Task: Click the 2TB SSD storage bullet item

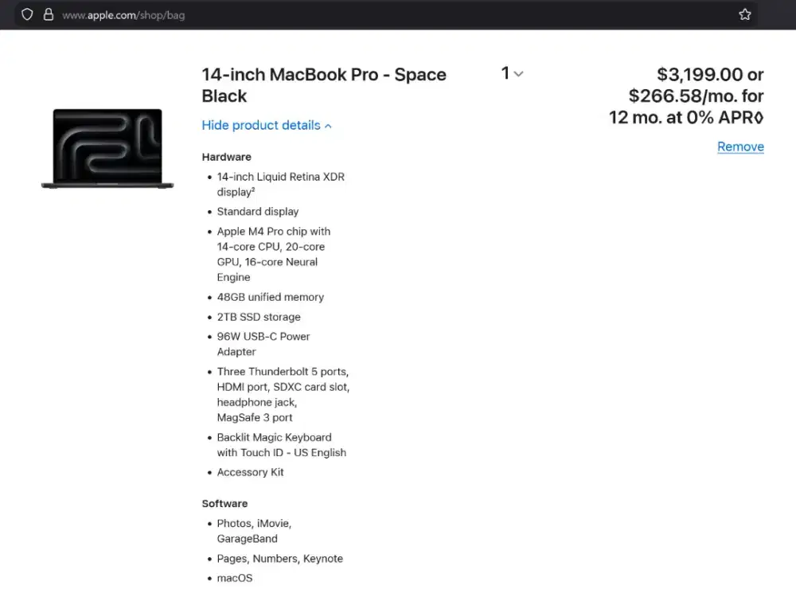Action: pyautogui.click(x=259, y=317)
